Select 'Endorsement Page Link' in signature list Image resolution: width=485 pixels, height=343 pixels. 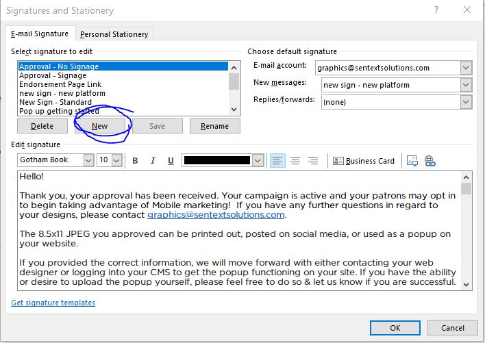click(x=60, y=84)
